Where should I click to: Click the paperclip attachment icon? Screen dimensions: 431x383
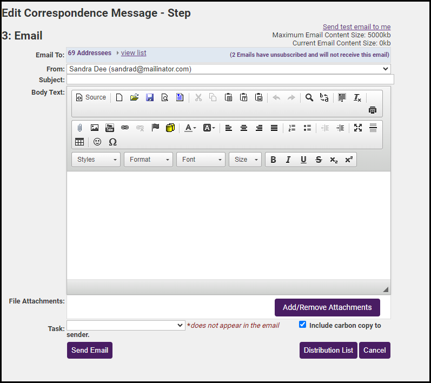click(x=79, y=128)
